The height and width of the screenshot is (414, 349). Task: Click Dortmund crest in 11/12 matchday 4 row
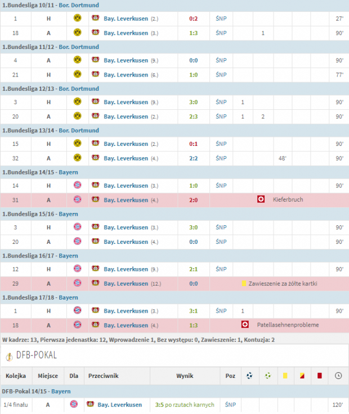[77, 60]
